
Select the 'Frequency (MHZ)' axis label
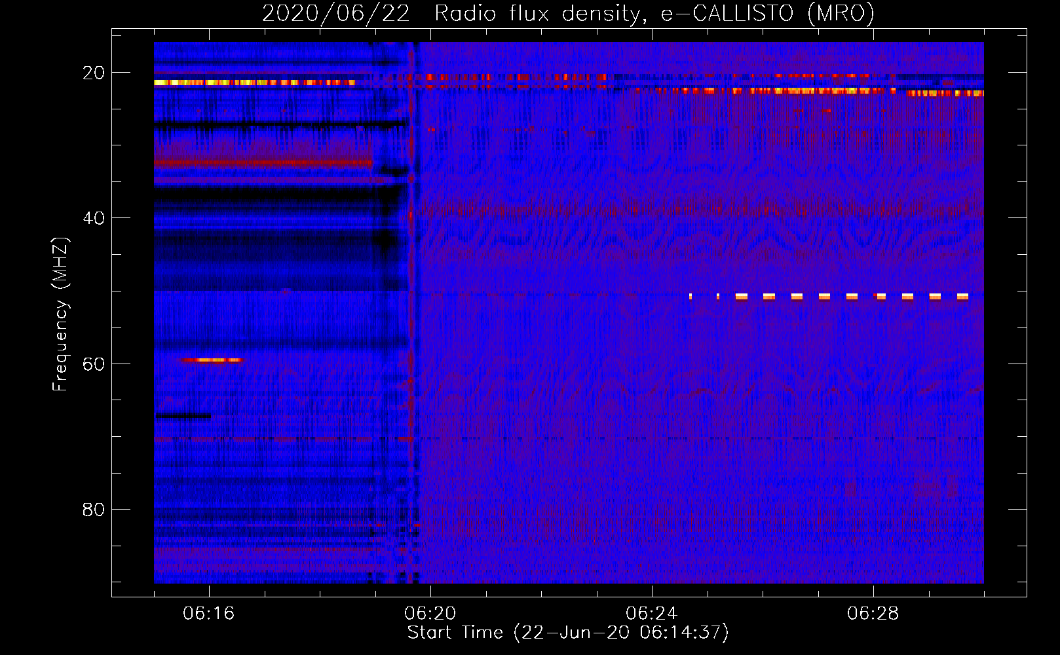point(60,314)
